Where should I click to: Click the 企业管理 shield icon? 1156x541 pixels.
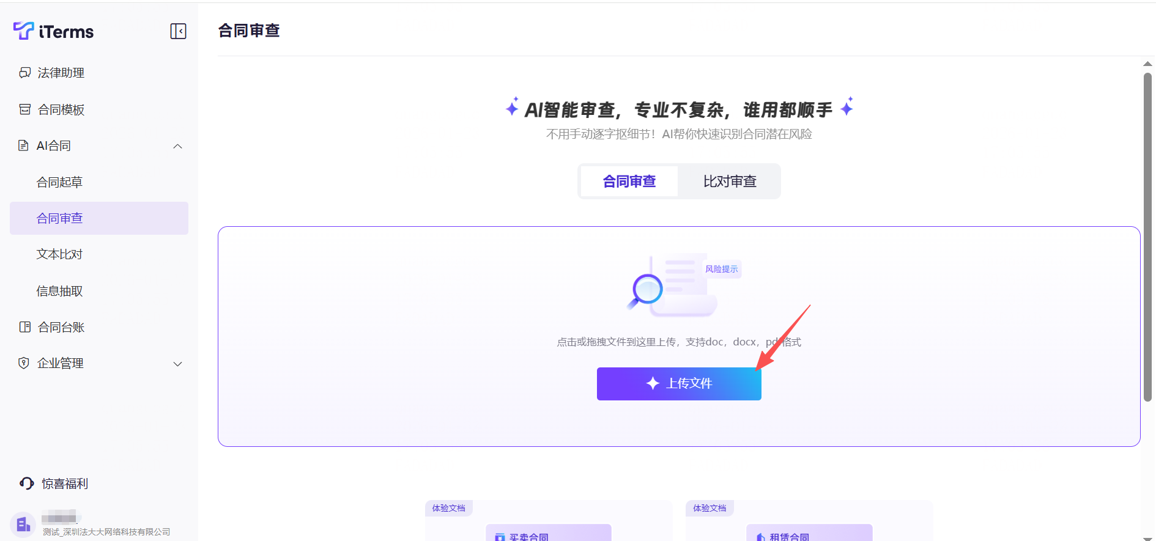click(x=24, y=363)
